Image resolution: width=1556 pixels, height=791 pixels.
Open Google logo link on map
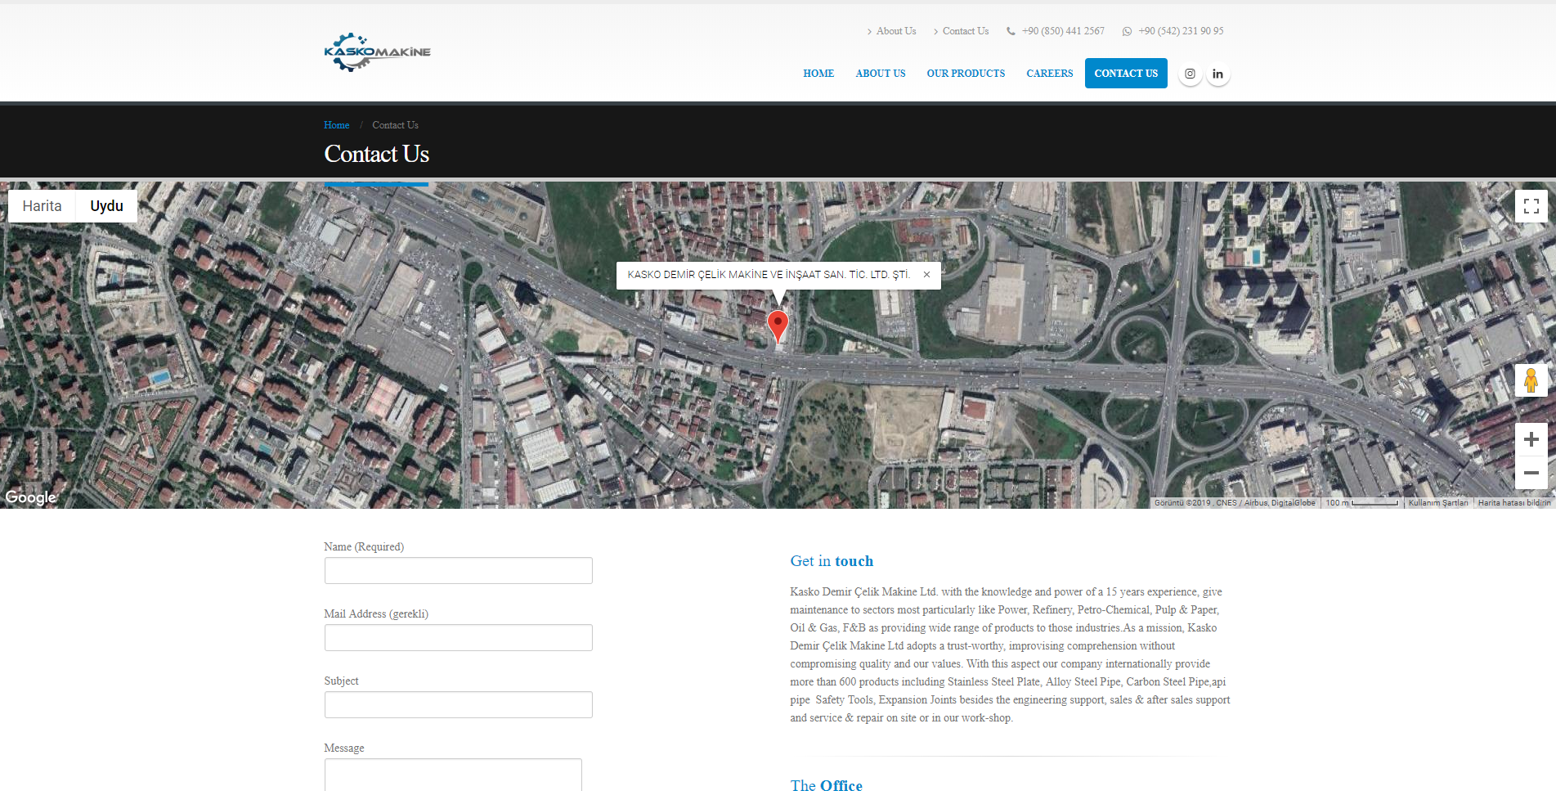pos(30,497)
